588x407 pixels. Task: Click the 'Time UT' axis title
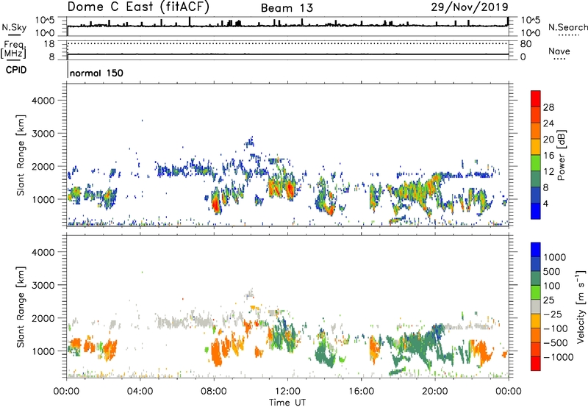click(287, 402)
